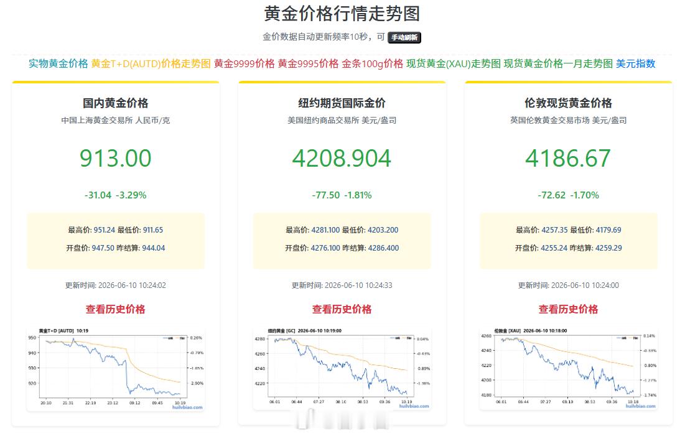Screen dimensions: 685x436
Task: Go to 黄金9999价格 link
Action: [x=245, y=64]
